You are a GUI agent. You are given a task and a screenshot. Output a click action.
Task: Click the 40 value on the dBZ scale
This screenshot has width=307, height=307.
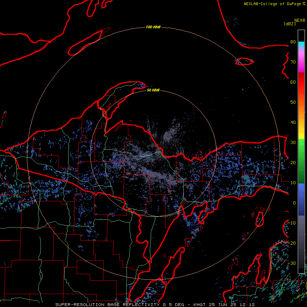pyautogui.click(x=293, y=122)
